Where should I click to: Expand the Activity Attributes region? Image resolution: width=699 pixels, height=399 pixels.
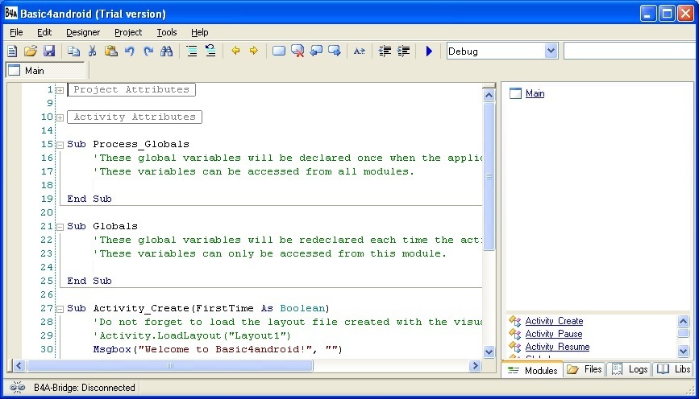[60, 118]
